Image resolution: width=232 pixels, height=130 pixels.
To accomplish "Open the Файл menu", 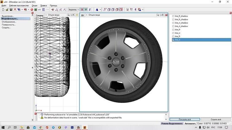I will pyautogui.click(x=4, y=6).
